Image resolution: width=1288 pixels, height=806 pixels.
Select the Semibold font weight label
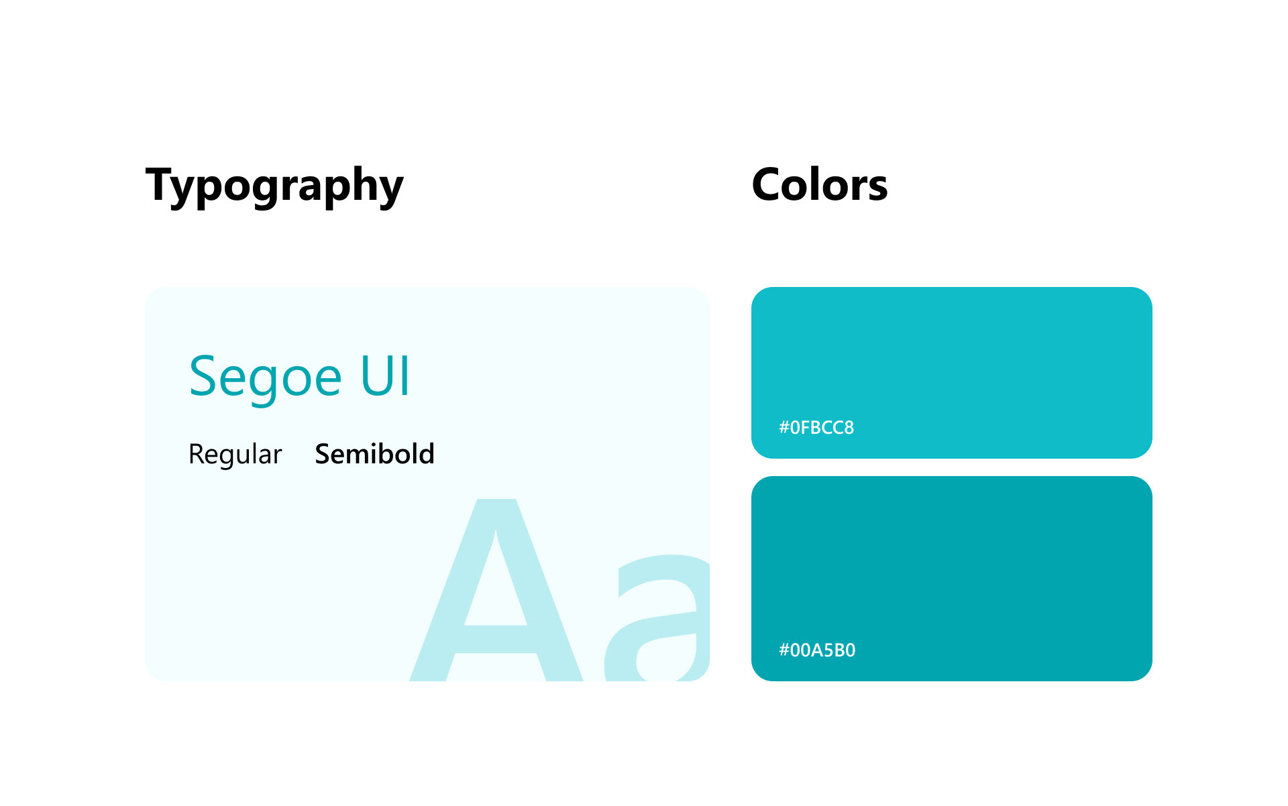pos(374,454)
